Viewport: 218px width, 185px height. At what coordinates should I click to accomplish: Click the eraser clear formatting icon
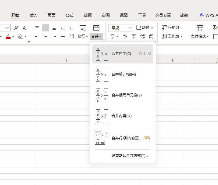coord(20,36)
